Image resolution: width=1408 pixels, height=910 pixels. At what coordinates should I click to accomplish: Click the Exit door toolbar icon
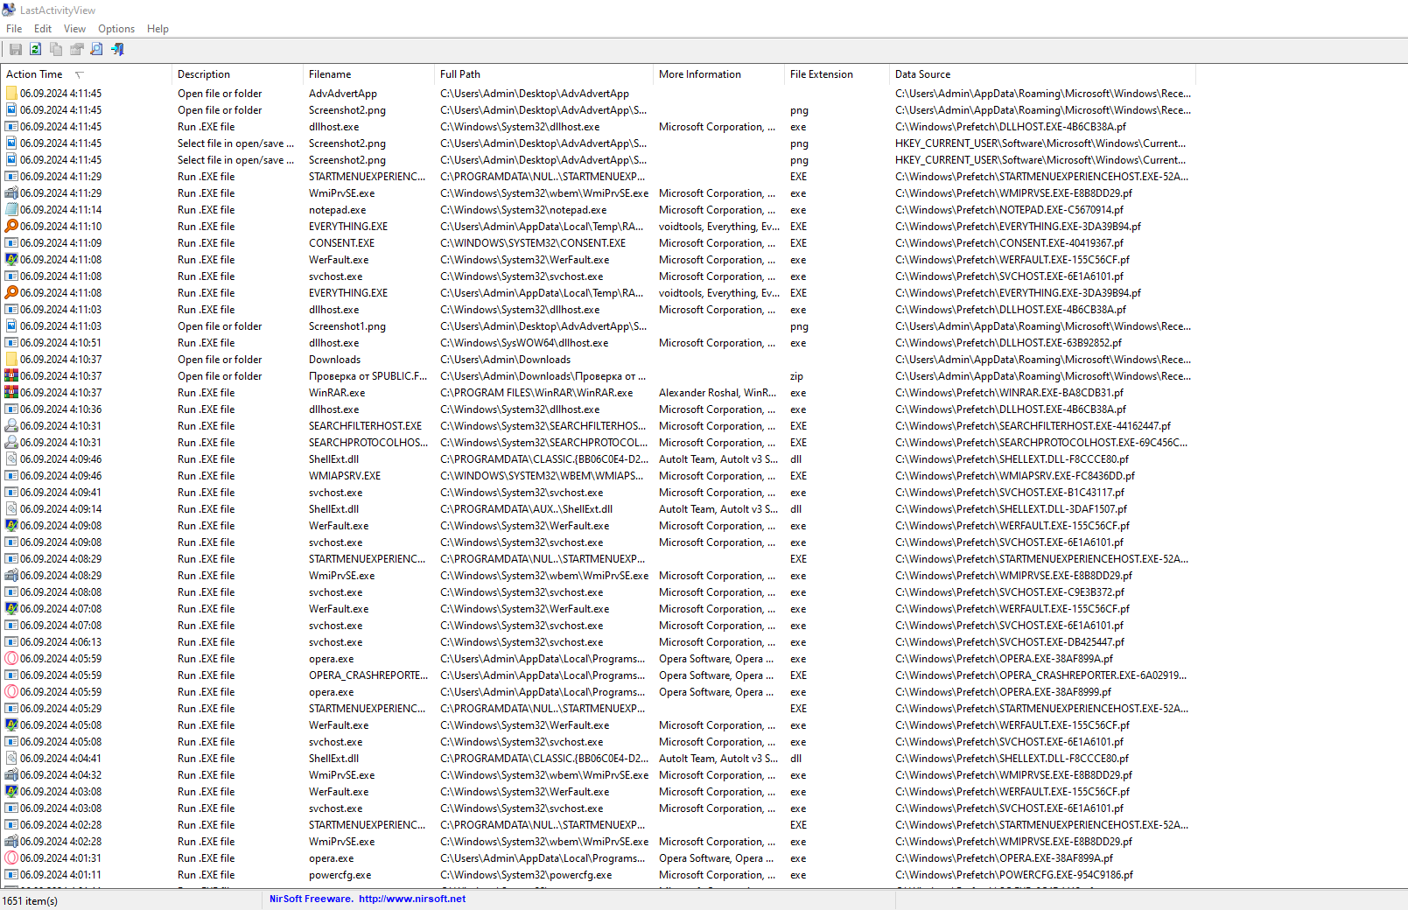[117, 50]
